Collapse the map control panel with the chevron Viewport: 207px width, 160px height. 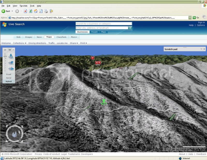point(13,50)
